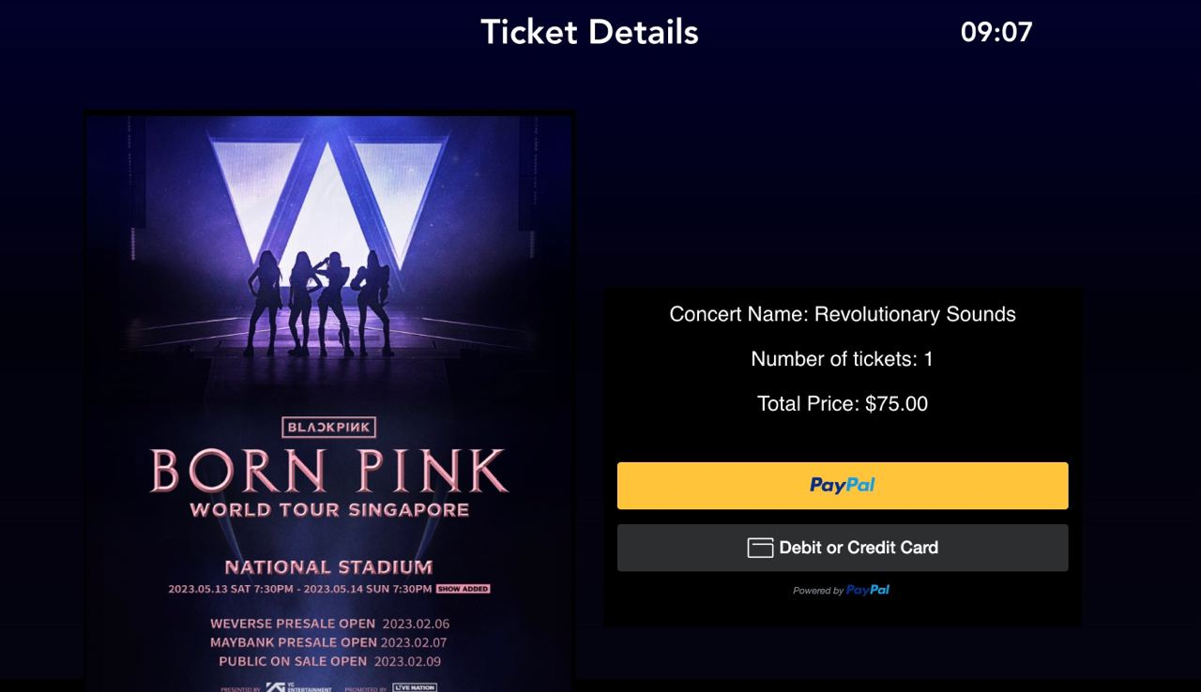Click the WEVERSE PRESALE OPEN date line
Viewport: 1201px width, 692px height.
[327, 624]
